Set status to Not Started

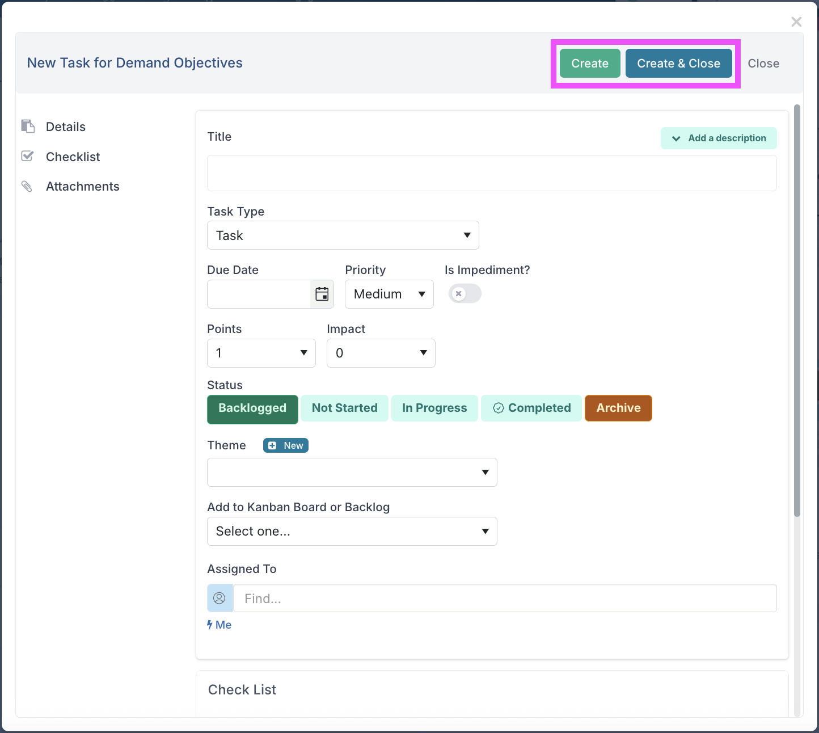coord(344,408)
